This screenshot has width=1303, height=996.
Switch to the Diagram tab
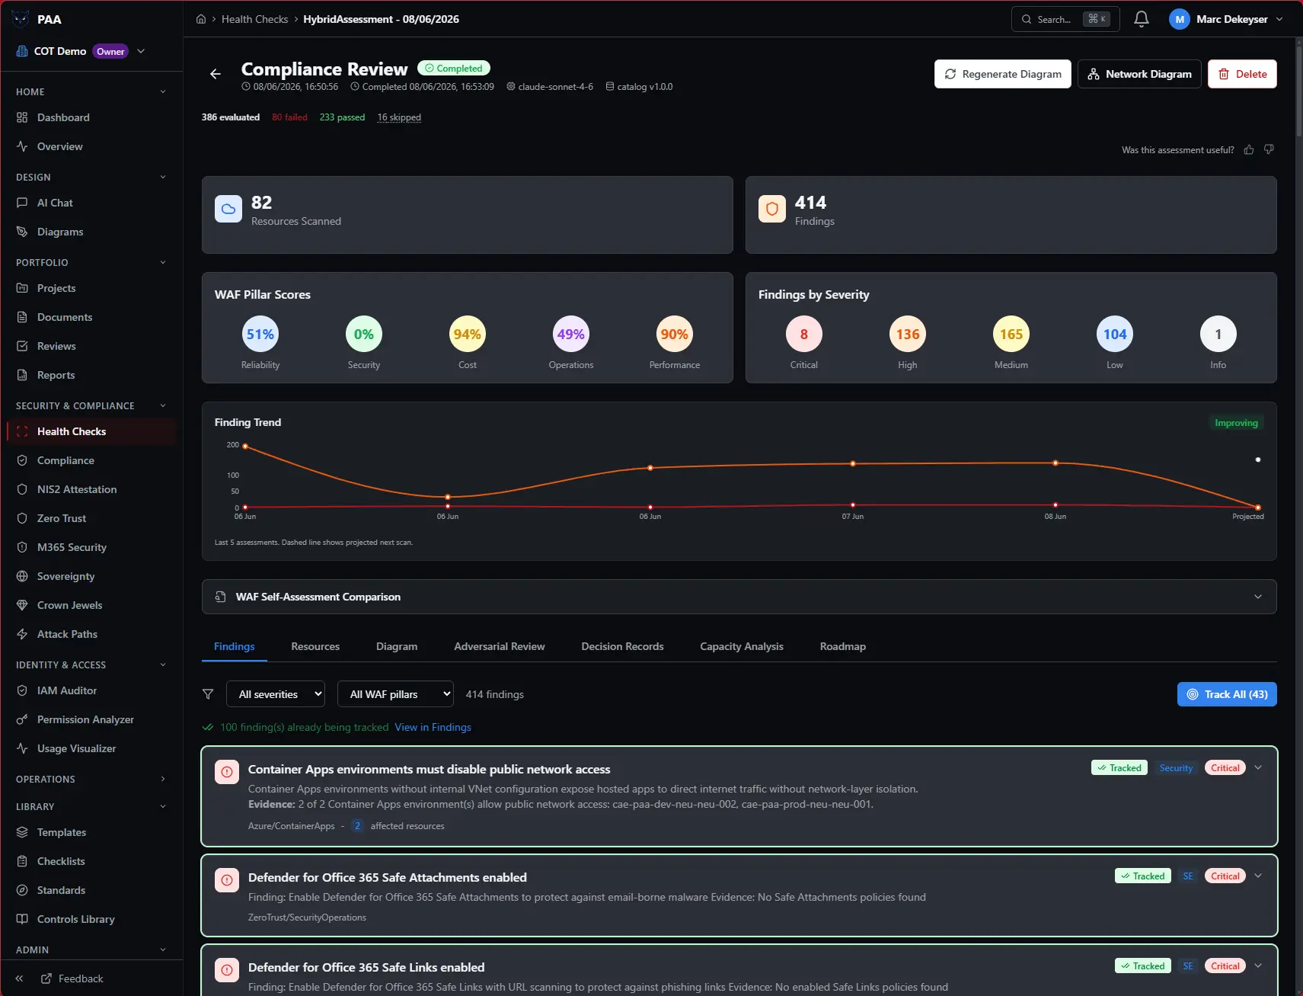(397, 646)
